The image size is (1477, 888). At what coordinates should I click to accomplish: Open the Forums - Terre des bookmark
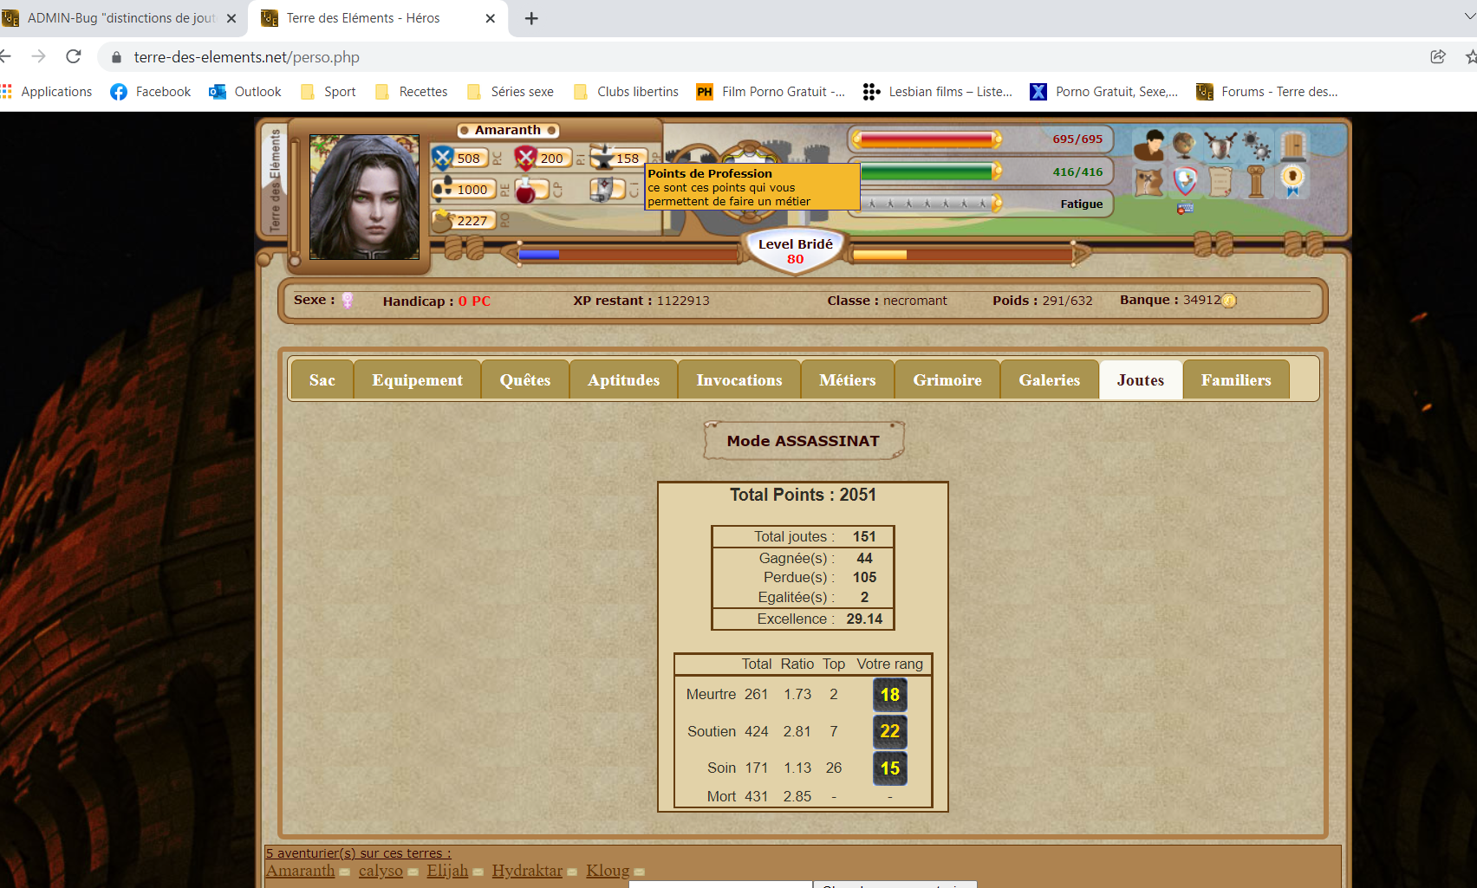1267,92
